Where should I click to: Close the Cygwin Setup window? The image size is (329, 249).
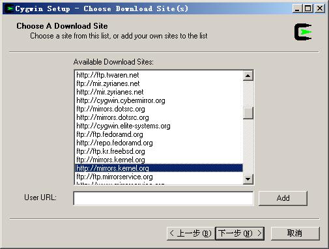click(x=320, y=8)
